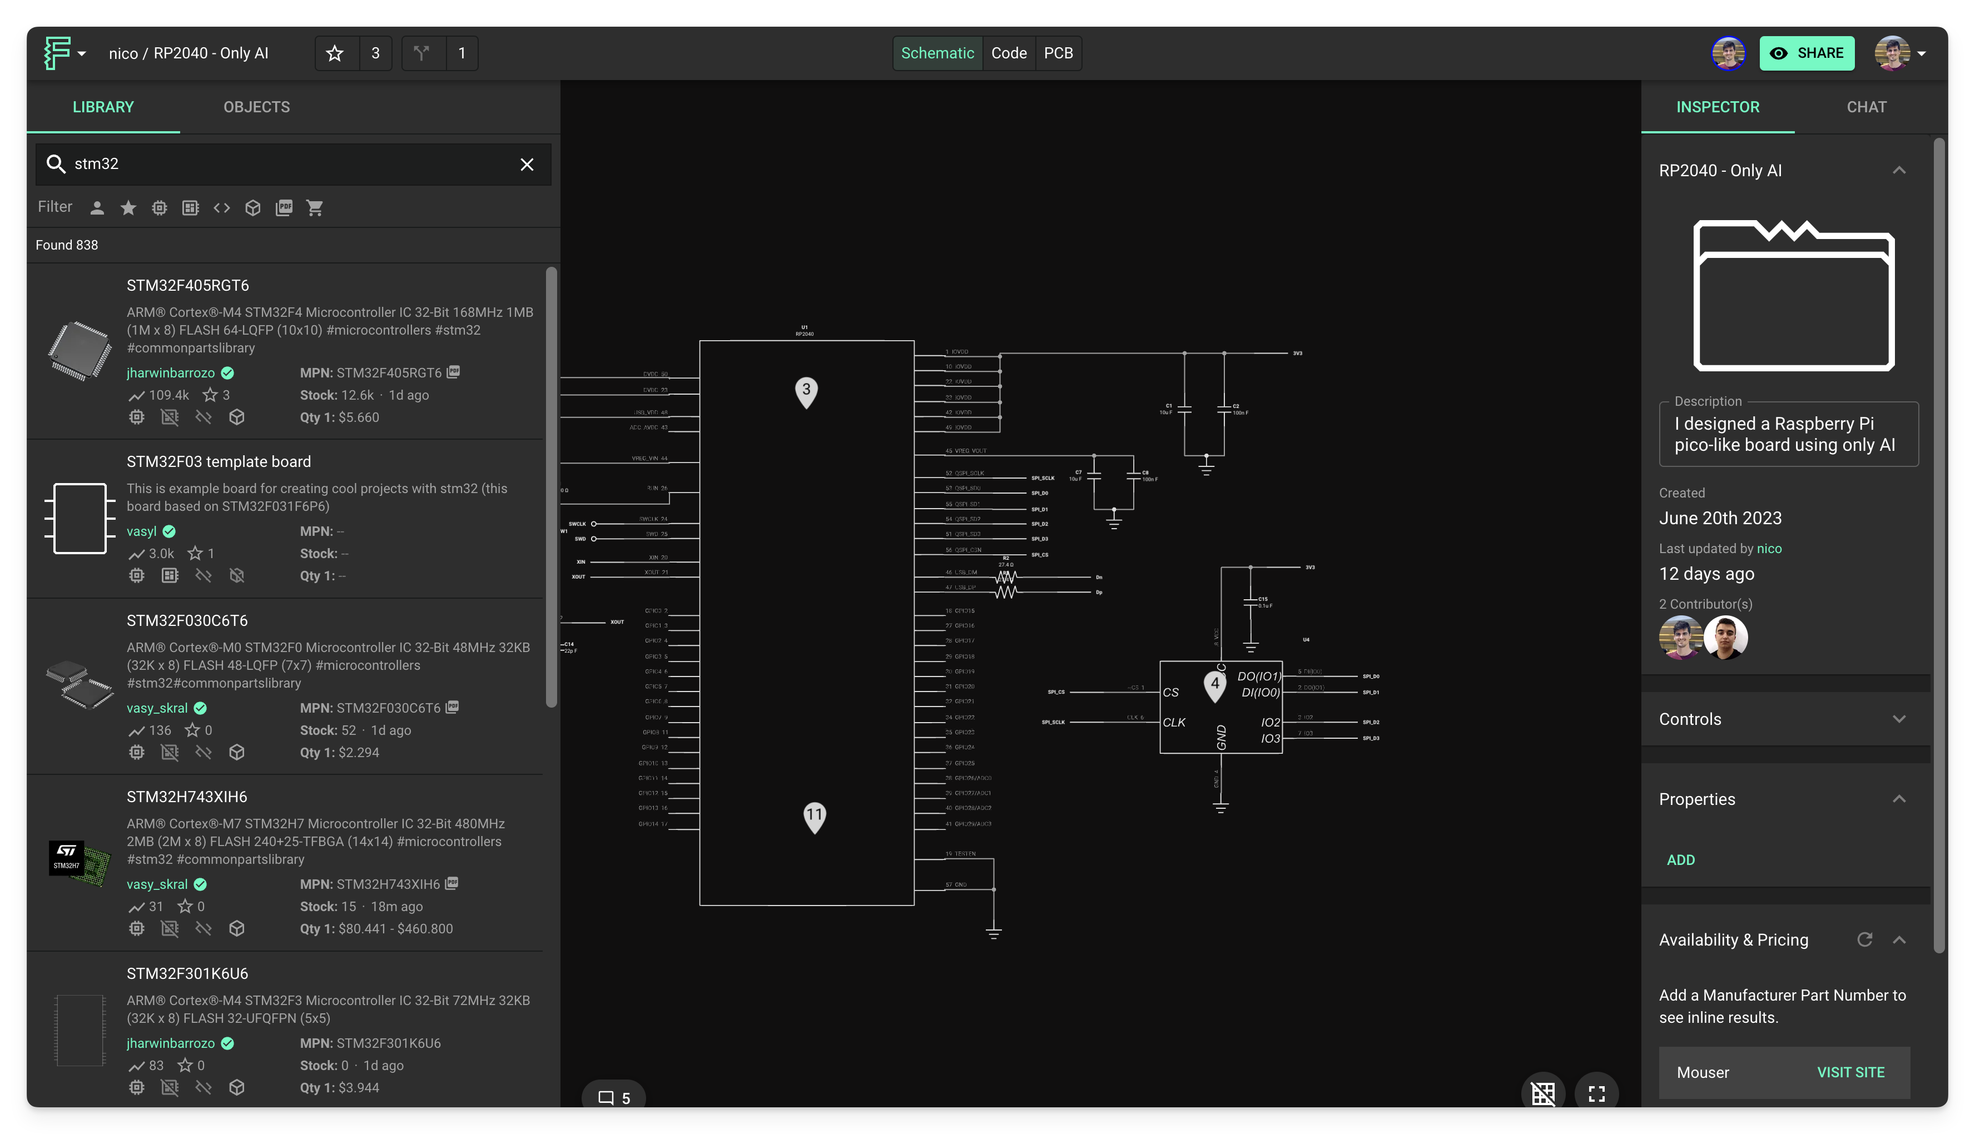The height and width of the screenshot is (1134, 1975).
Task: Toggle the shopping cart availability filter
Action: pyautogui.click(x=315, y=207)
